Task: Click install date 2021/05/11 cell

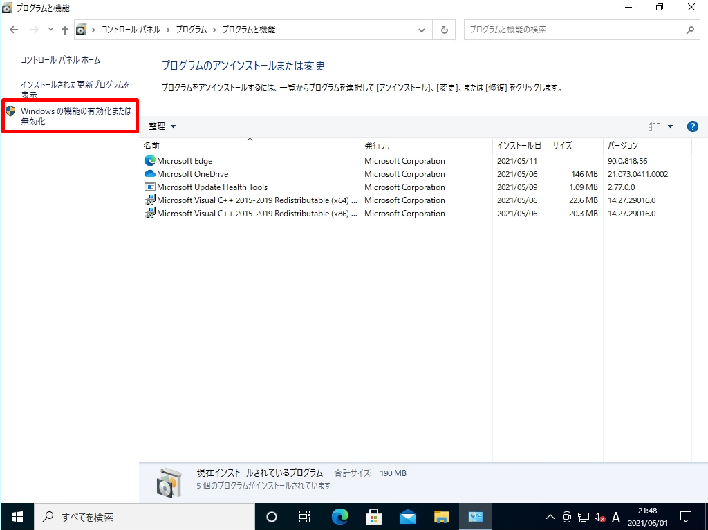Action: [517, 161]
